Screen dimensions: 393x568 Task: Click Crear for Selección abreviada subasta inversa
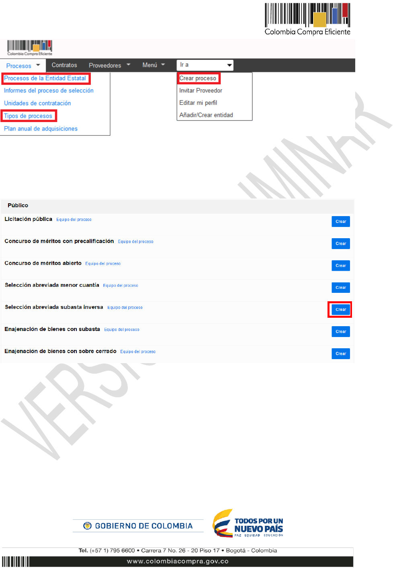(341, 310)
